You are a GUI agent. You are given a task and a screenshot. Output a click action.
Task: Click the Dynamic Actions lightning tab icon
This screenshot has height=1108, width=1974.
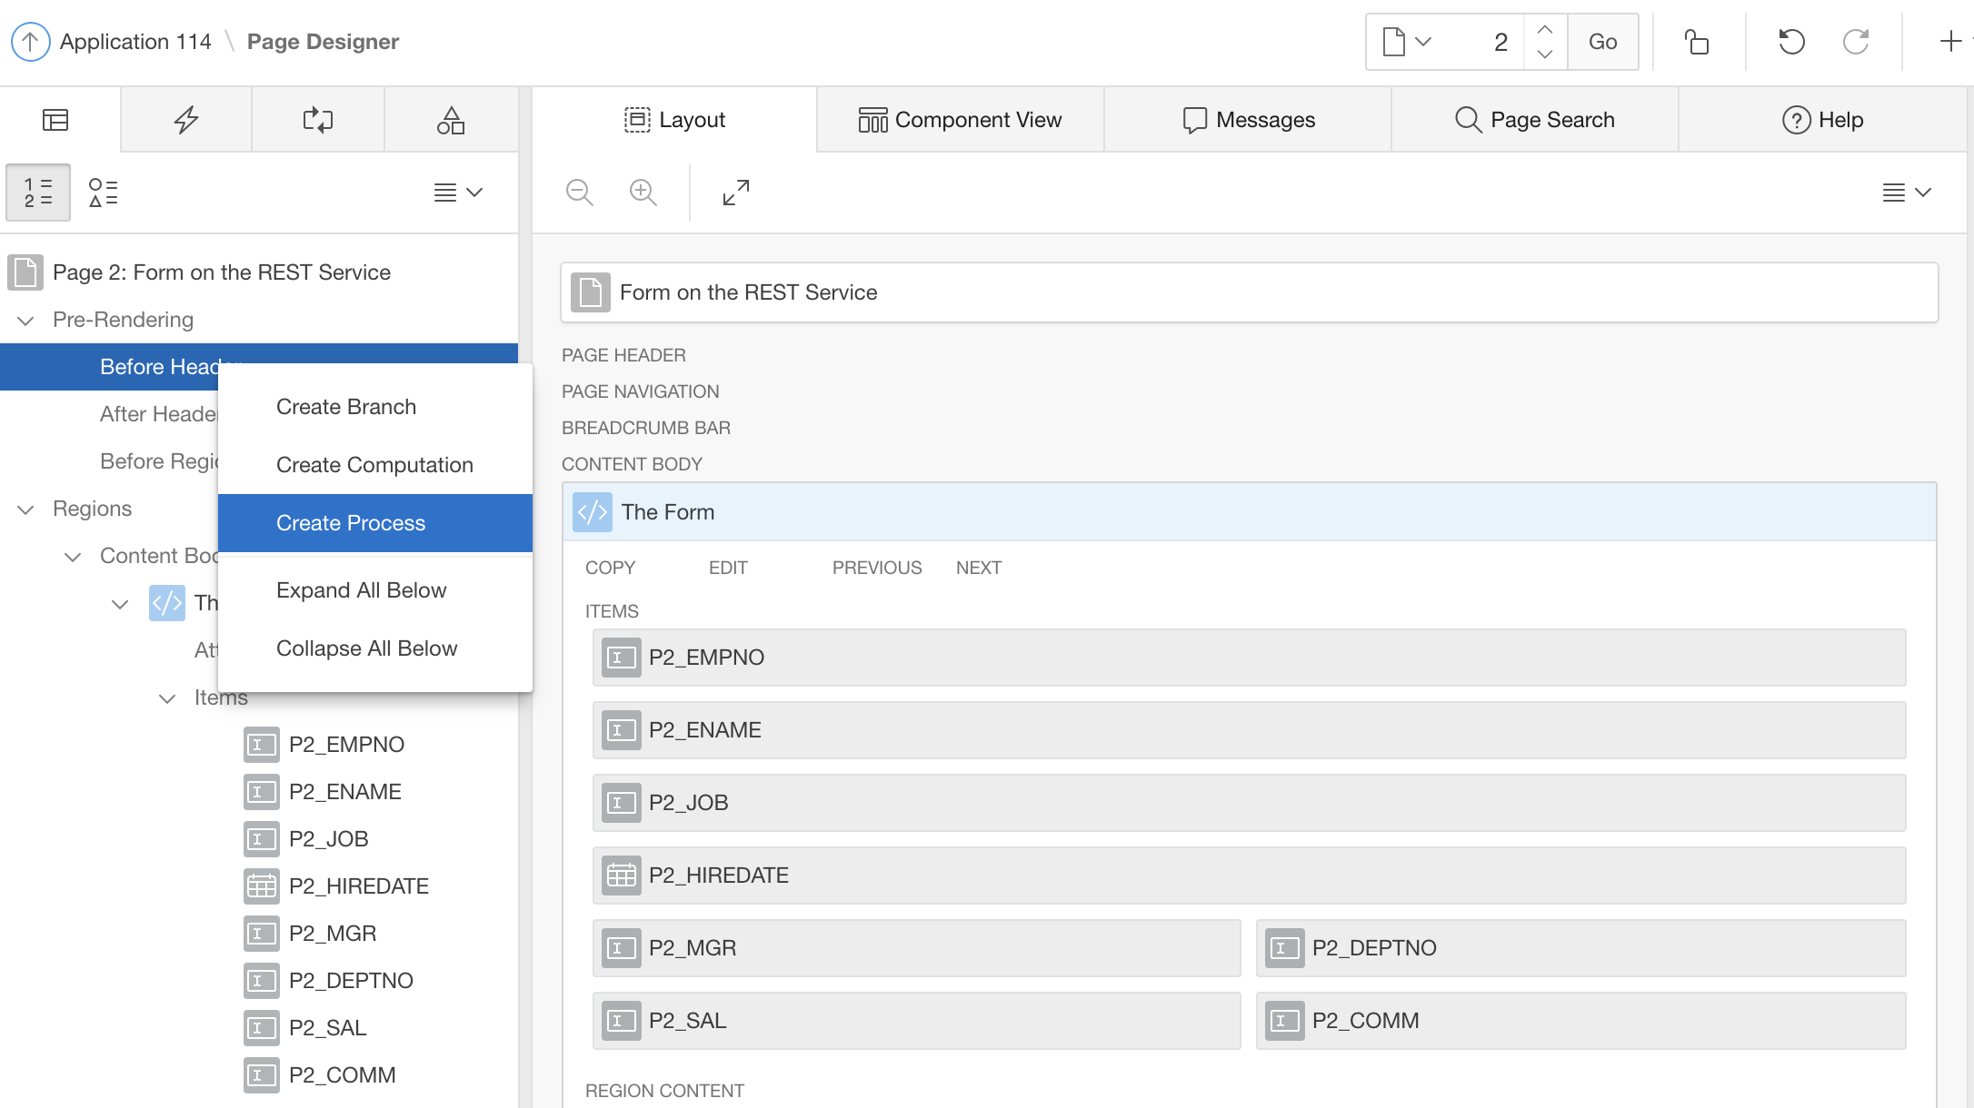(x=186, y=120)
